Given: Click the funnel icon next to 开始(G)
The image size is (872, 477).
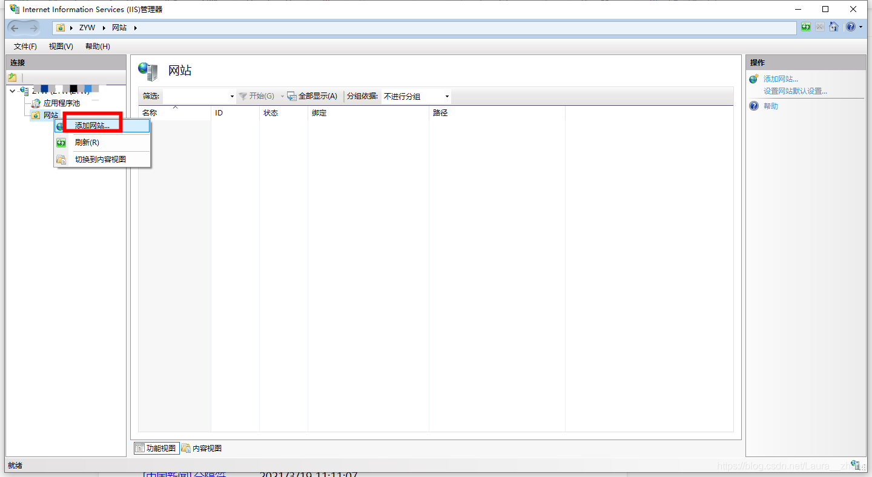Looking at the screenshot, I should click(243, 96).
